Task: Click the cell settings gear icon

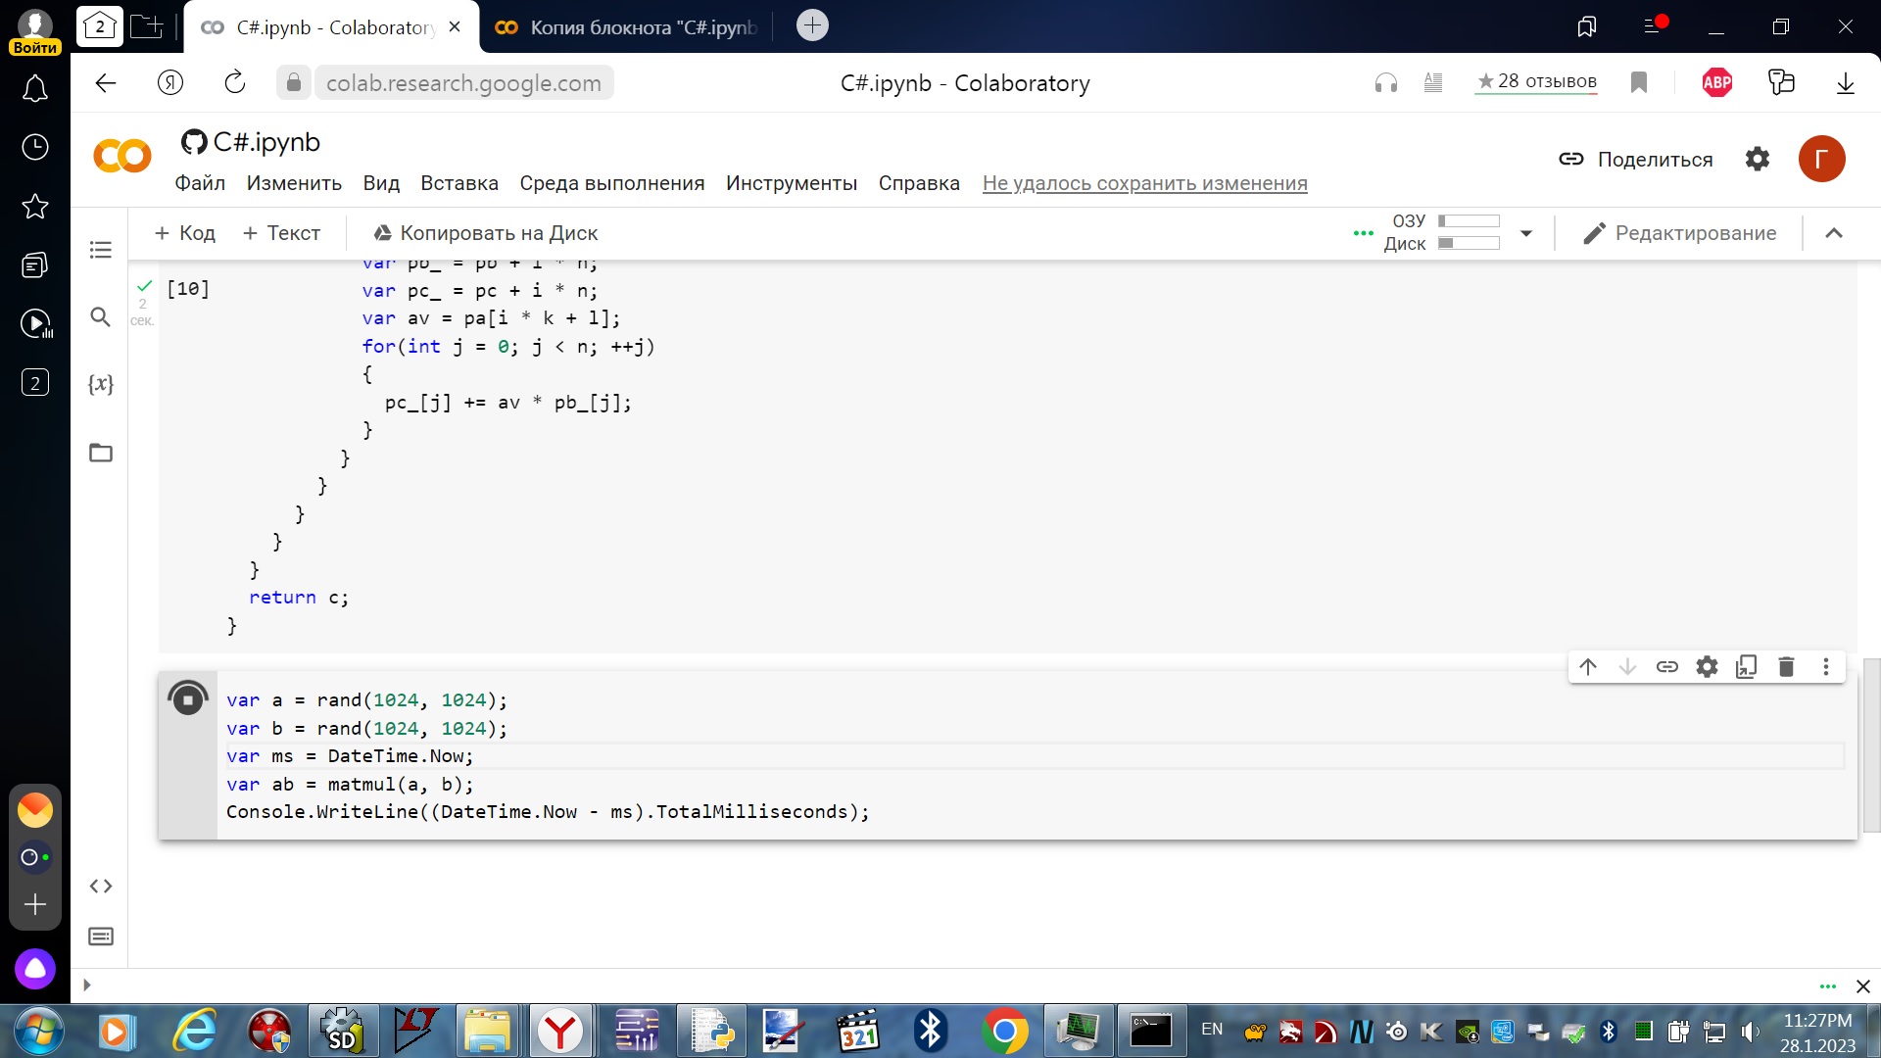Action: pos(1706,665)
